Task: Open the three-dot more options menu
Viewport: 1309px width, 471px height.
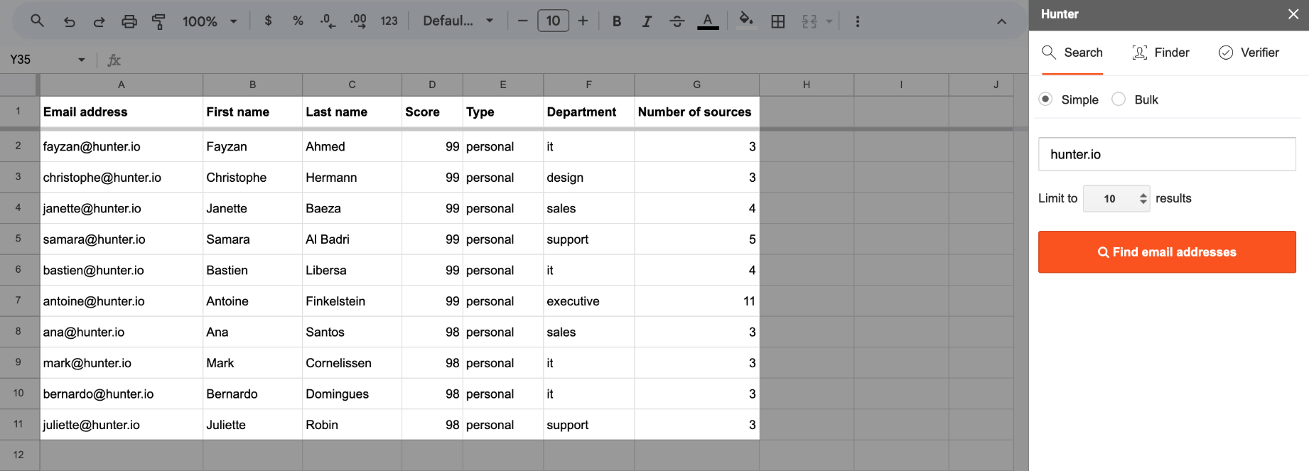Action: point(858,21)
